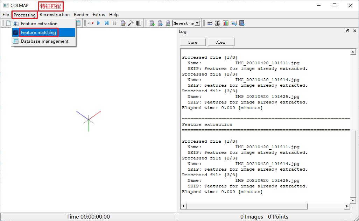Image resolution: width=359 pixels, height=221 pixels.
Task: Click the log scroll-right arrow
Action: tap(347, 206)
